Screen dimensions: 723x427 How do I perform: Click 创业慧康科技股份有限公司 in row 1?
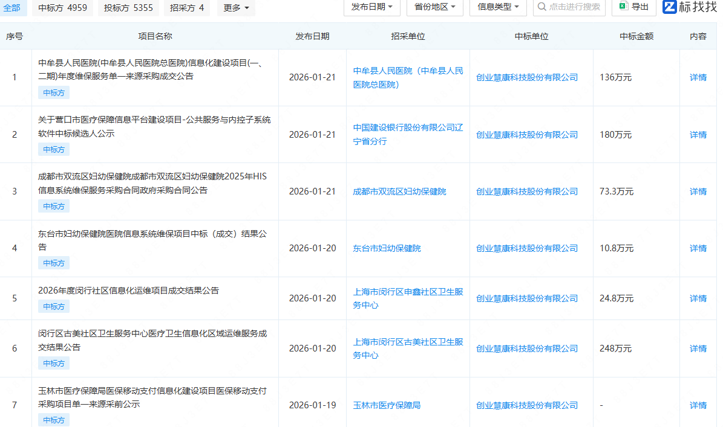point(526,77)
